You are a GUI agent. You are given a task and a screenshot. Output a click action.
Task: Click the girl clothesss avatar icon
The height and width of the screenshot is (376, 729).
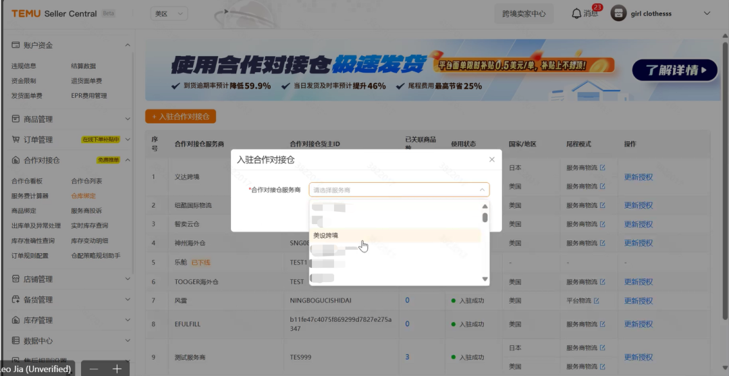click(618, 14)
